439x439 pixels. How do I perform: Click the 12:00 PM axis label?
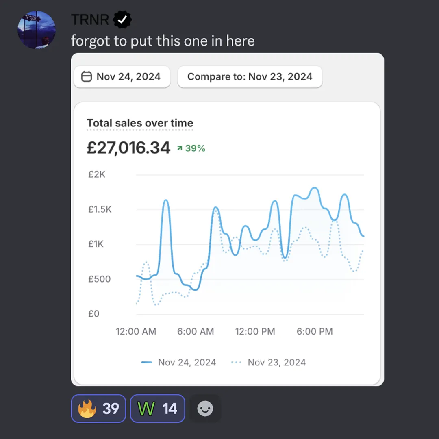(255, 332)
